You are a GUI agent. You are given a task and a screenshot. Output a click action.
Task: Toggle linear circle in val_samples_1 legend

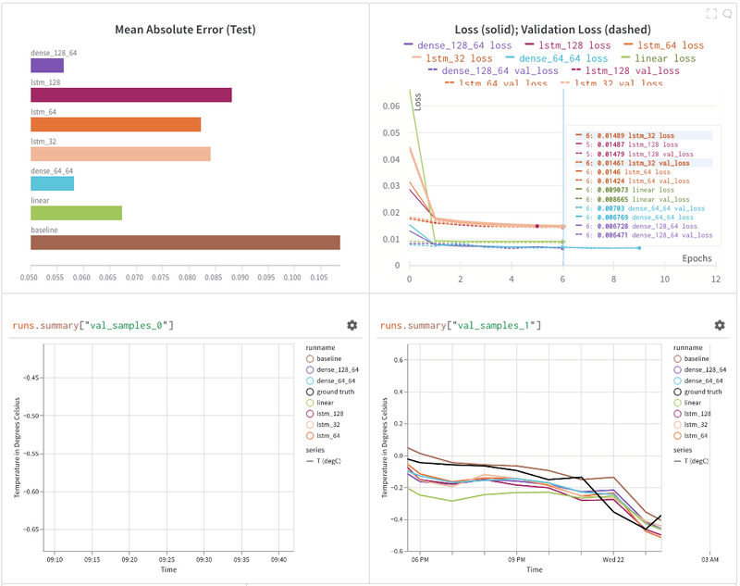[677, 403]
